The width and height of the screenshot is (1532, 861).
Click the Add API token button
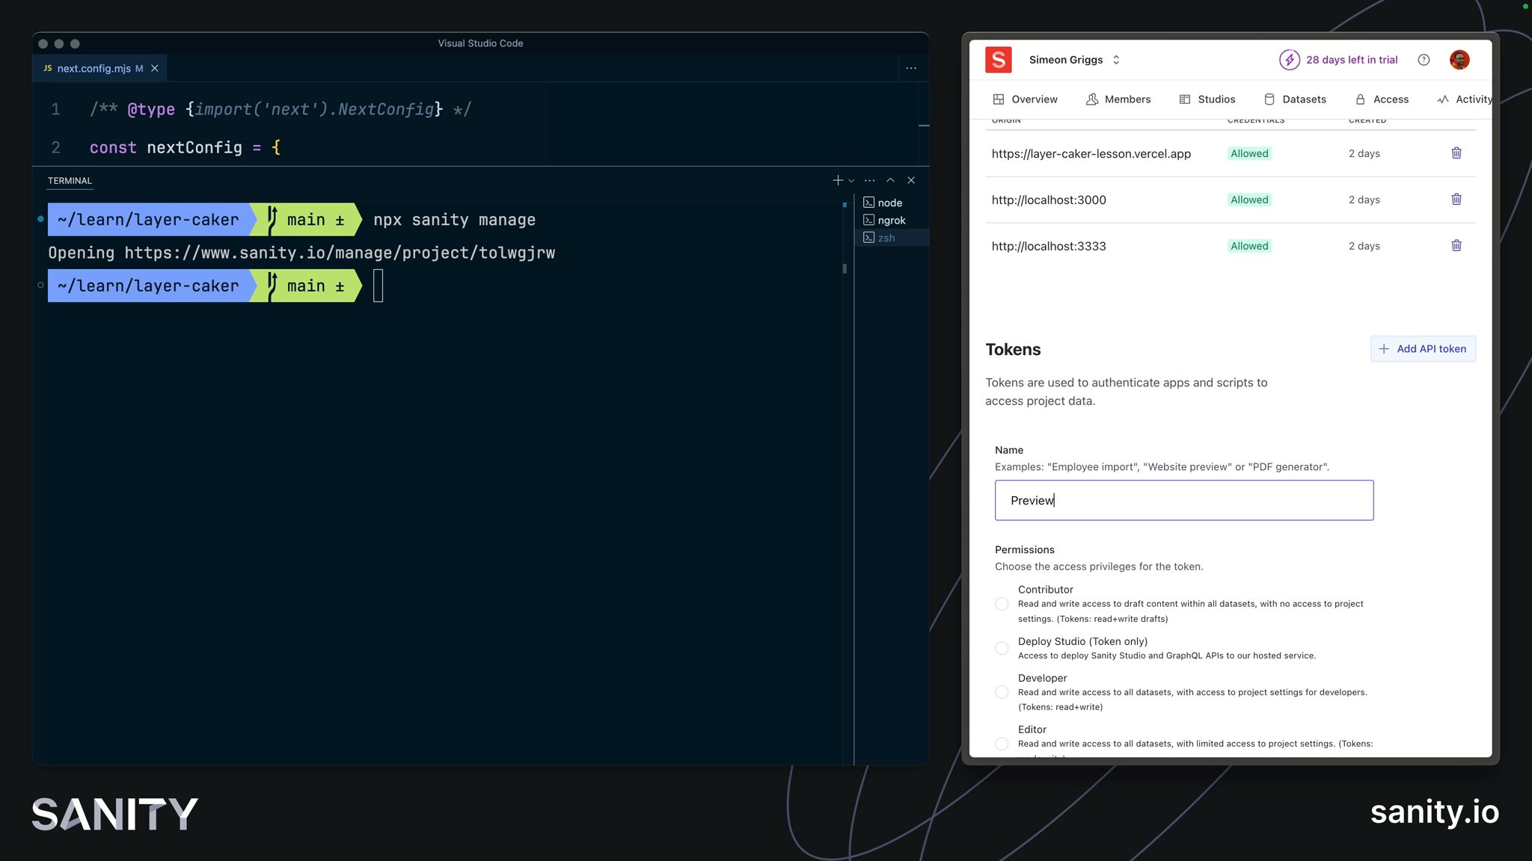[x=1423, y=349]
